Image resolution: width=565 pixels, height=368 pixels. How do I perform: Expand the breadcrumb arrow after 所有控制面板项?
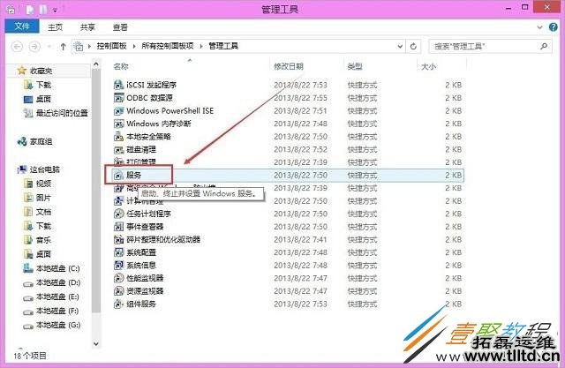pyautogui.click(x=201, y=46)
